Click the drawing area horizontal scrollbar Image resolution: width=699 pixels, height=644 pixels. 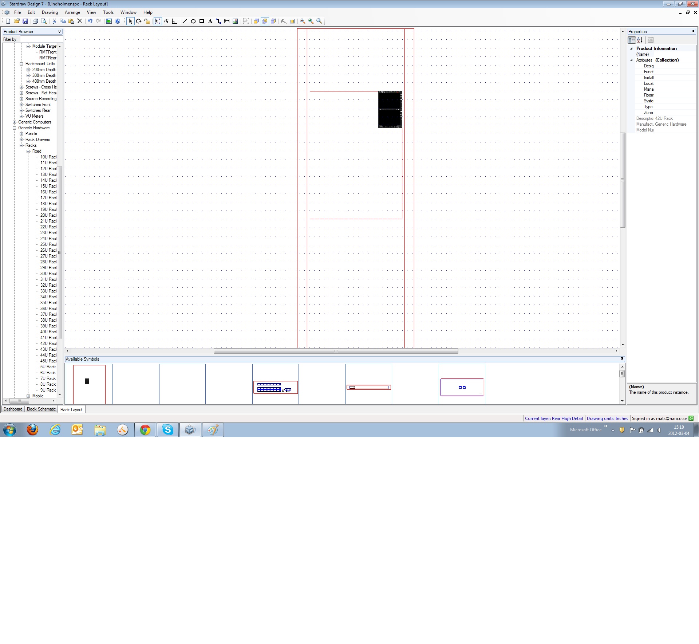coord(336,351)
